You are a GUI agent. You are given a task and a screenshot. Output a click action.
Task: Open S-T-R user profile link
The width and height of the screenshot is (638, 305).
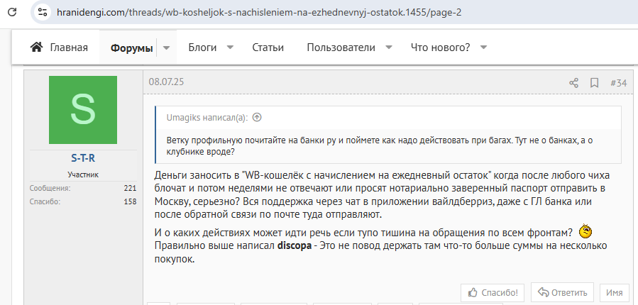tap(83, 157)
